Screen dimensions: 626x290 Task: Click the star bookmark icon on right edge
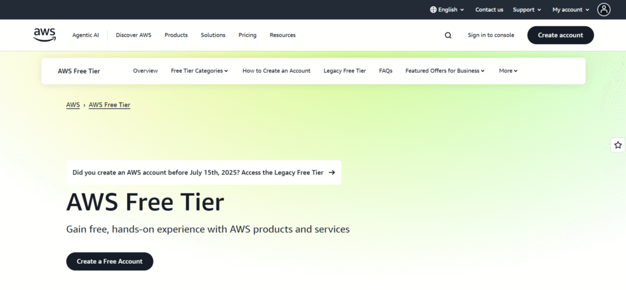point(617,145)
